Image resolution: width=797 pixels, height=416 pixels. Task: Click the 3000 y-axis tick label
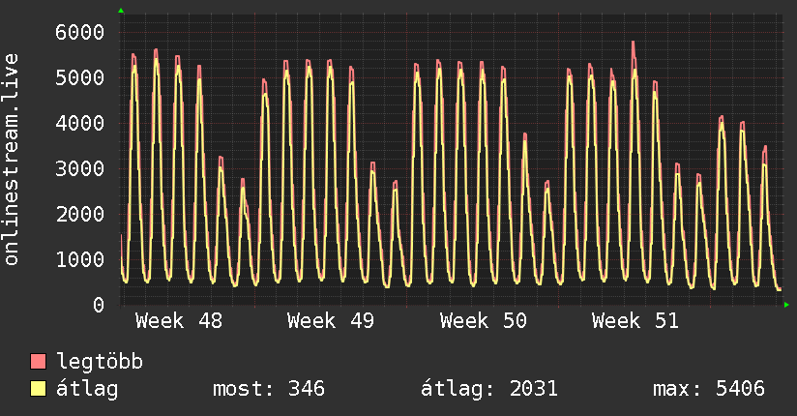(x=80, y=168)
